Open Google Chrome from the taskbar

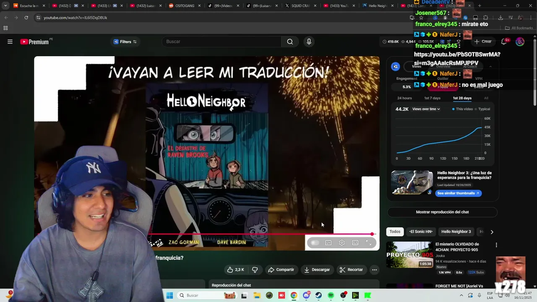coord(294,295)
